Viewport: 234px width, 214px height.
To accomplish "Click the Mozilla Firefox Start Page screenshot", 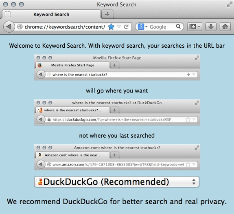I will tap(117, 67).
